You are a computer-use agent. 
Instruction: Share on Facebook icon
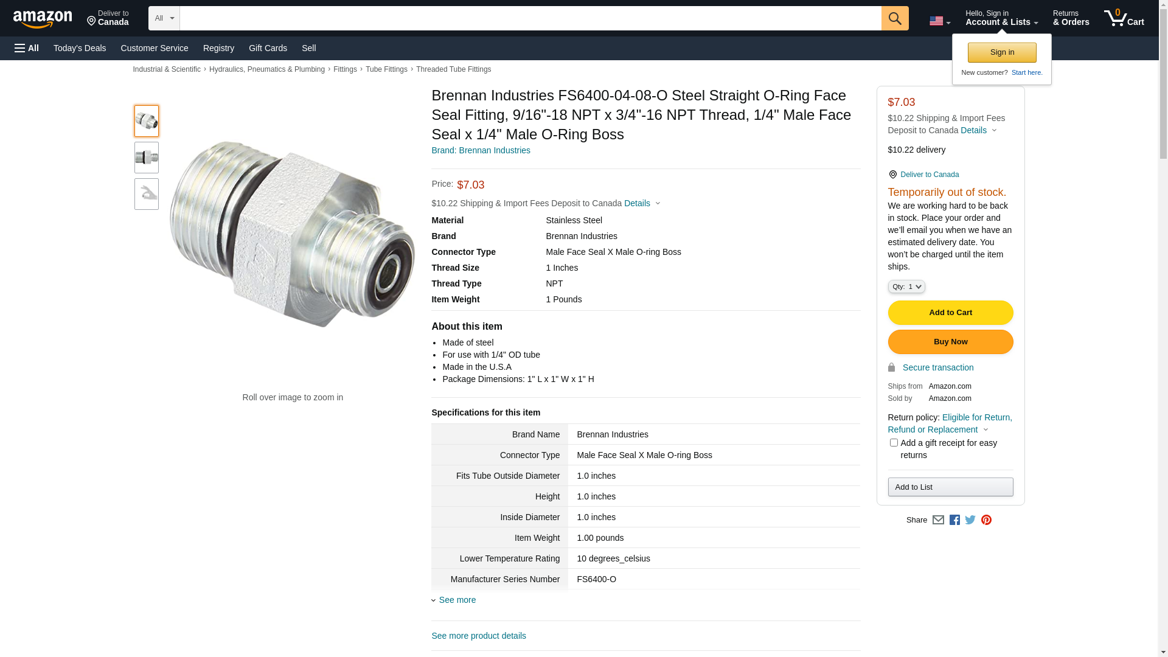(x=954, y=520)
